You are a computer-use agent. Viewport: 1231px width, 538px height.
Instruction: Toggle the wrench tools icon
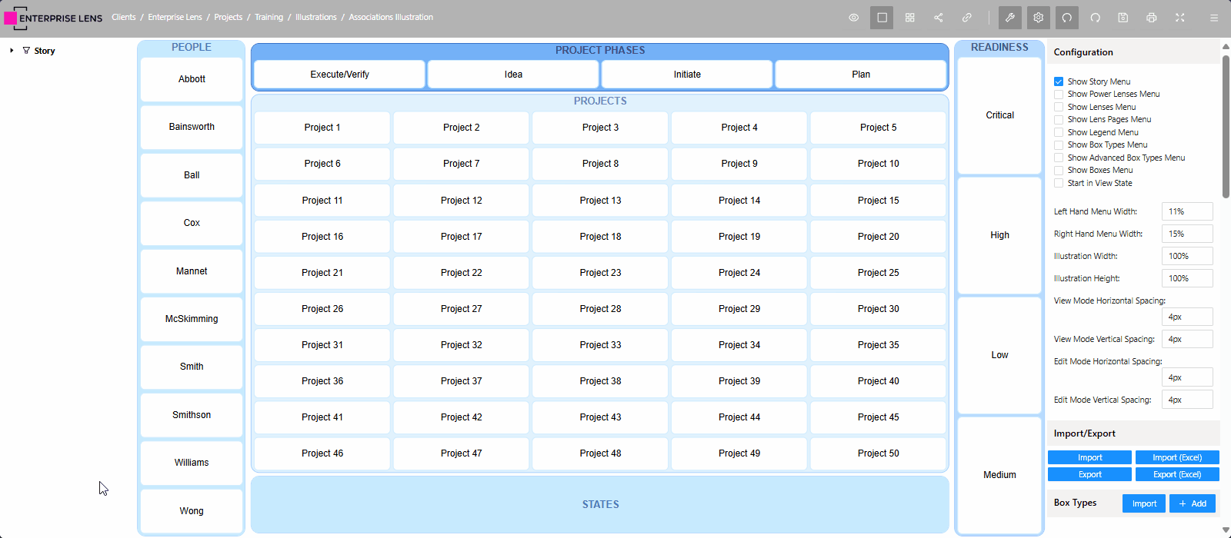click(x=1010, y=18)
